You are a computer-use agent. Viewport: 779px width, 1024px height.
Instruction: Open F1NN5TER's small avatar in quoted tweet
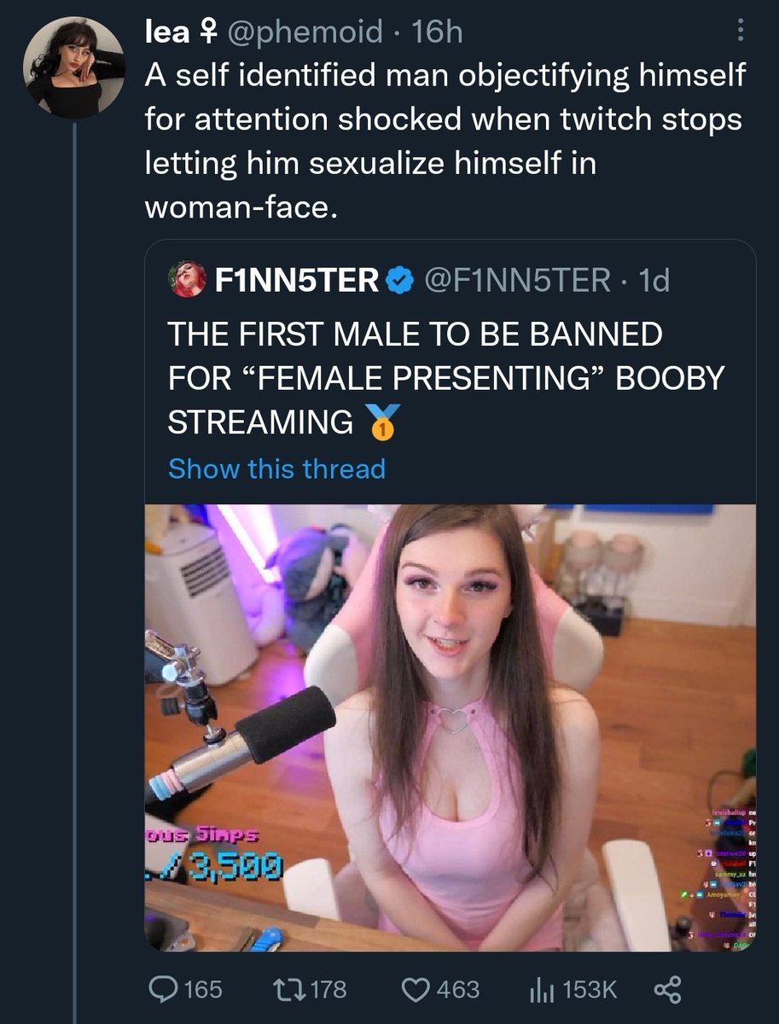[x=186, y=280]
